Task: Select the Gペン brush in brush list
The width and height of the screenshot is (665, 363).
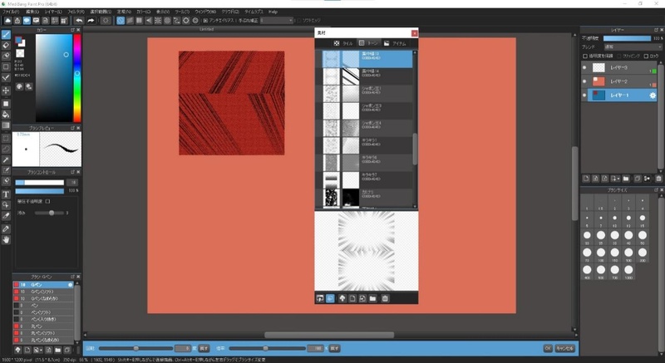Action: pos(43,285)
